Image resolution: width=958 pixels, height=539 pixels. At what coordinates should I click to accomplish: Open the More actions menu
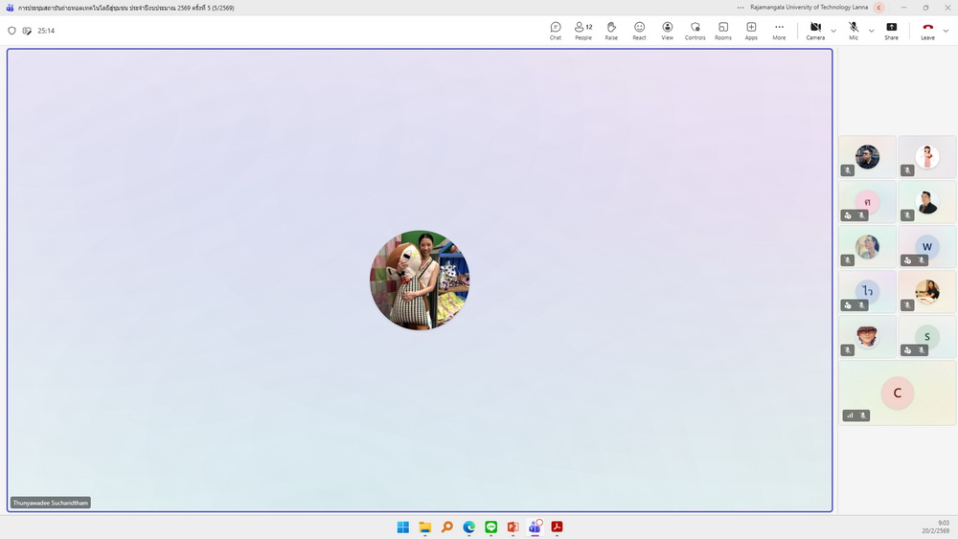[x=779, y=30]
